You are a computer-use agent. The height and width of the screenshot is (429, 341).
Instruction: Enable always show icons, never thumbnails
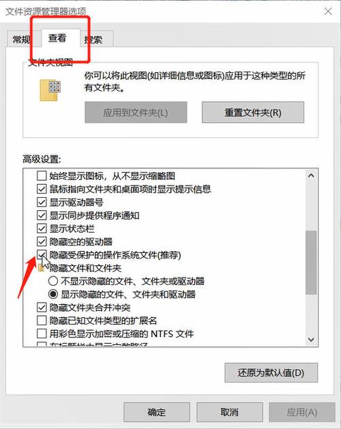[42, 176]
